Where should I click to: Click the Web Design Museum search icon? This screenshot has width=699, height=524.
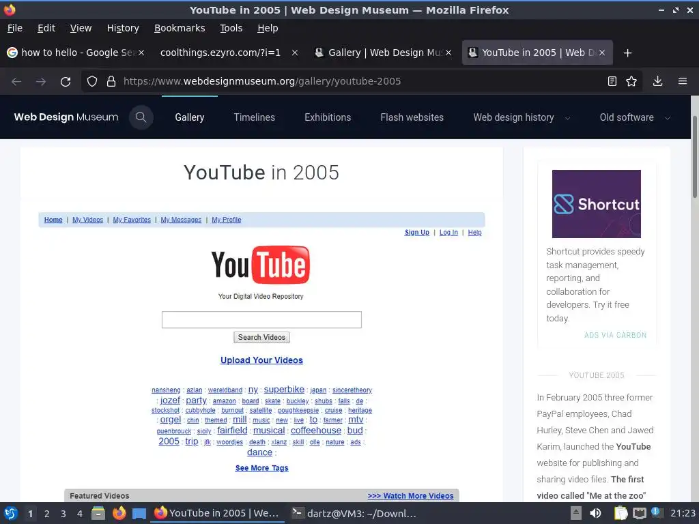(141, 117)
